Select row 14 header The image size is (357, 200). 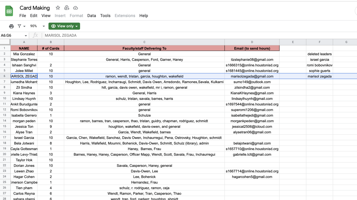(x=5, y=121)
